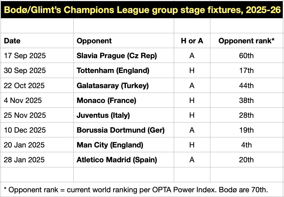Click the Galatasaray (Turkey) cell
The image size is (284, 197).
point(113,85)
